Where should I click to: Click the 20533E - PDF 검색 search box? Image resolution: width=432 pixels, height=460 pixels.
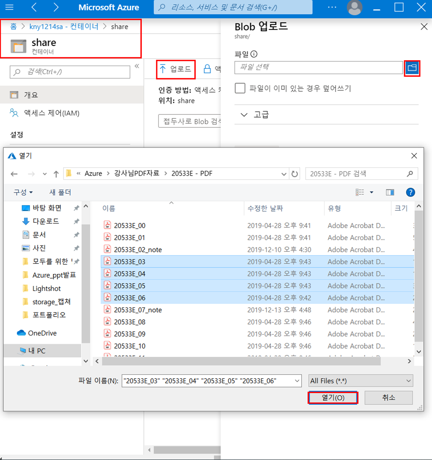click(361, 174)
